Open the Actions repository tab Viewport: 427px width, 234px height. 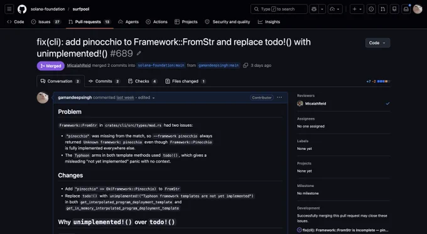coord(156,22)
